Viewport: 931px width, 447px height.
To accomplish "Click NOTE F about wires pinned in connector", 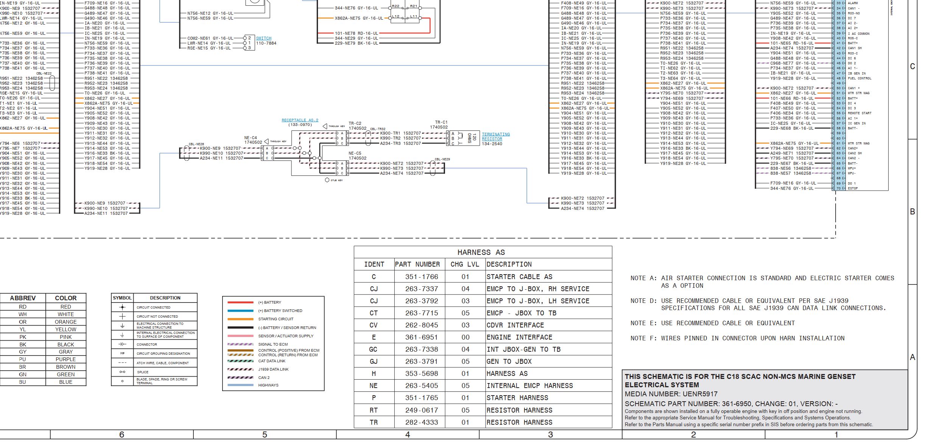I will (737, 338).
